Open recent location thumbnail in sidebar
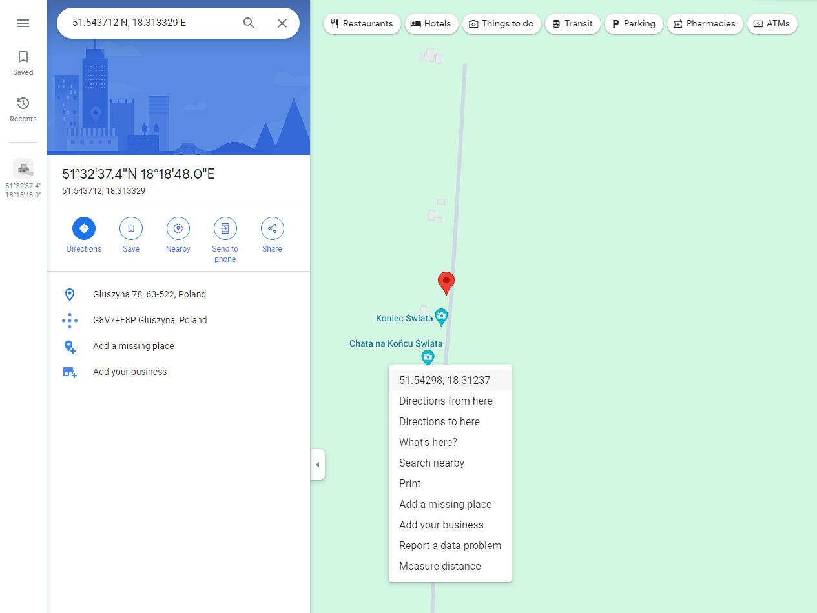 [23, 169]
